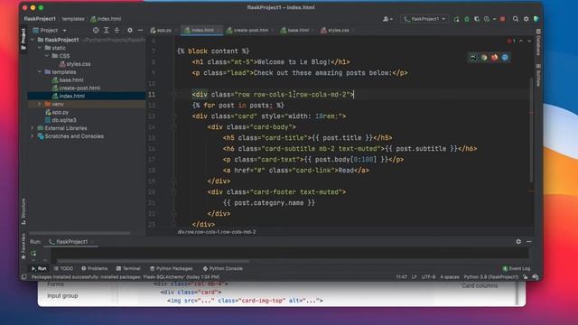
Task: Open page in Safari browser icon
Action: 505,57
